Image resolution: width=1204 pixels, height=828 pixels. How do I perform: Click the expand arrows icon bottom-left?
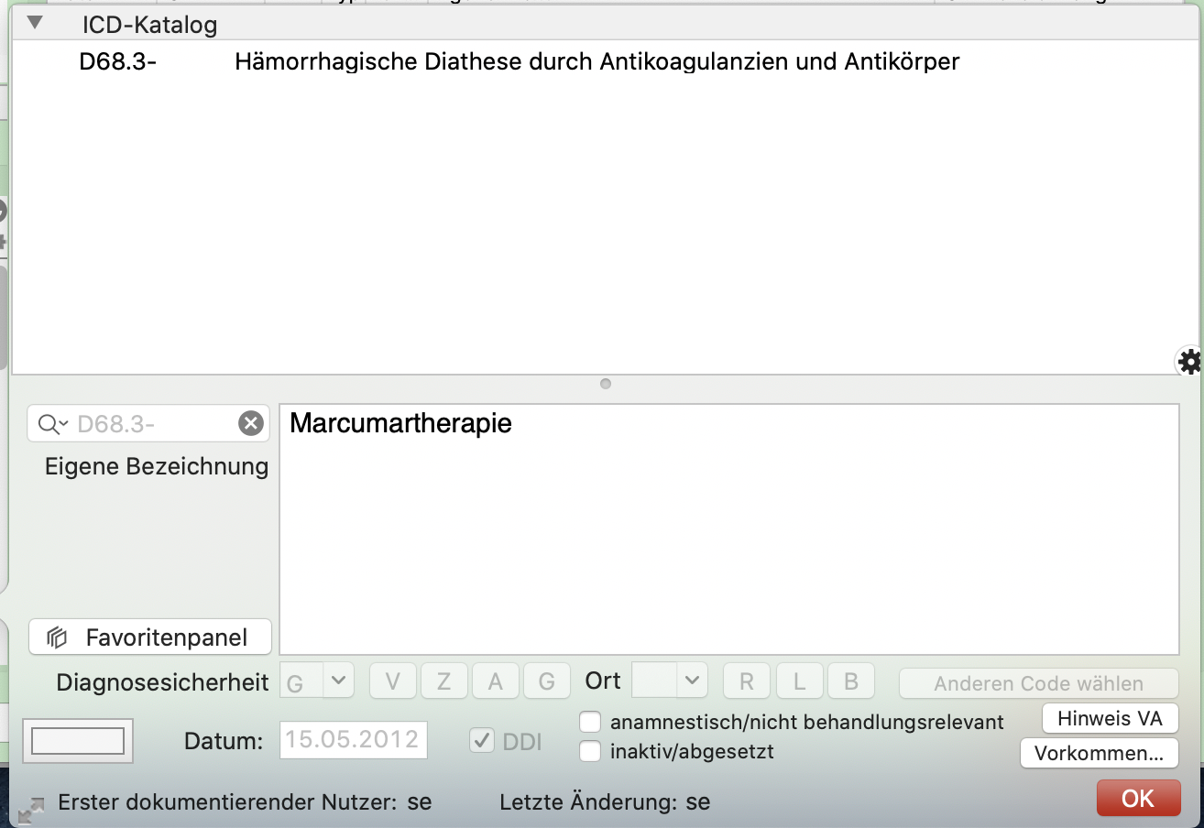(31, 810)
